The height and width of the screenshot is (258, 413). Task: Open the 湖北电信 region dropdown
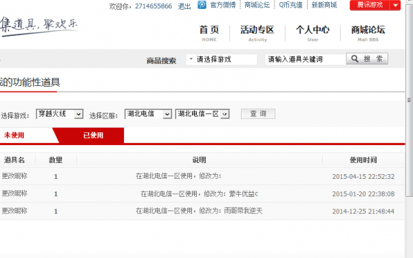148,114
